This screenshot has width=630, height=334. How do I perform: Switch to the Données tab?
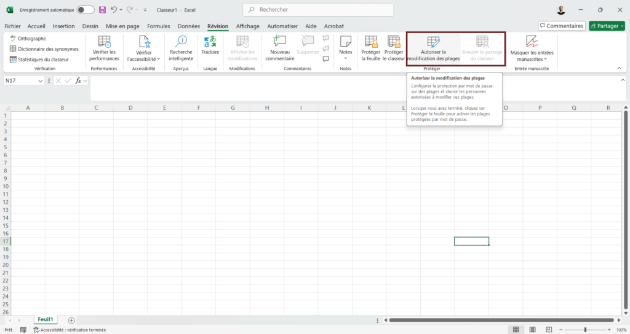coord(189,26)
